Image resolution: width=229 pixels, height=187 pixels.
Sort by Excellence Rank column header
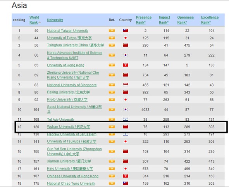coord(210,20)
